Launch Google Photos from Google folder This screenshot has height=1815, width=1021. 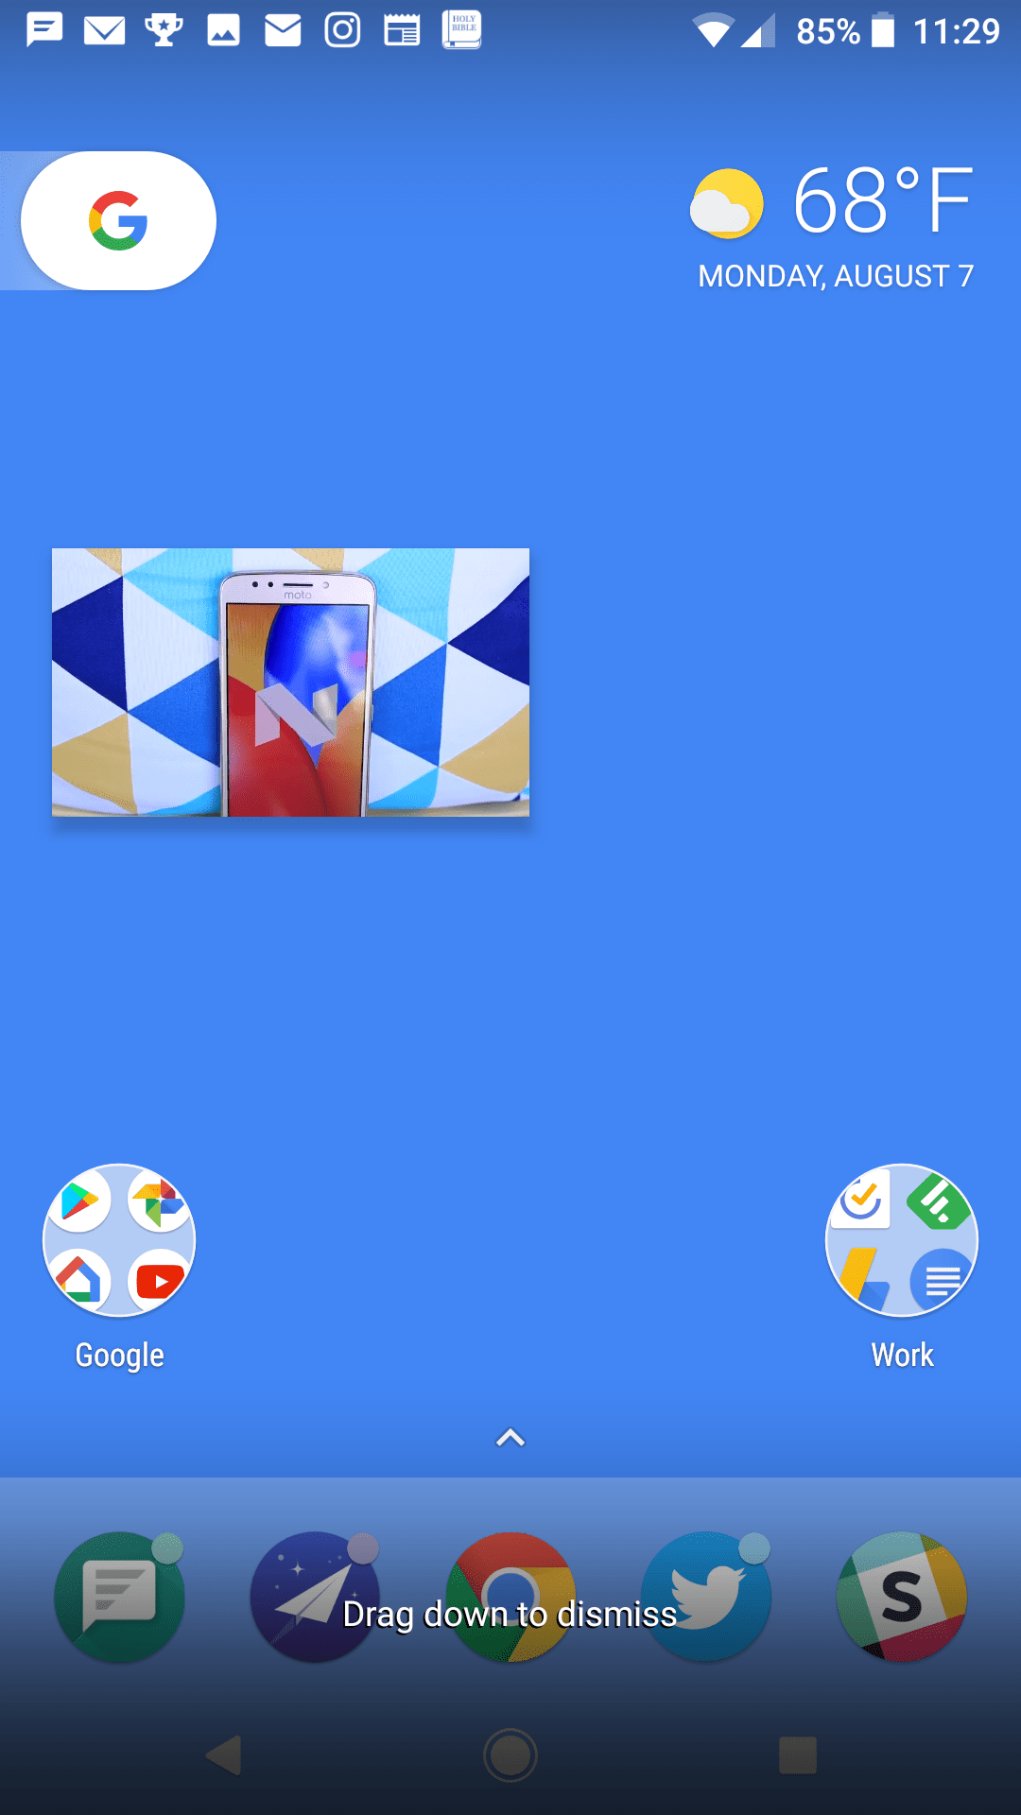click(x=159, y=1201)
